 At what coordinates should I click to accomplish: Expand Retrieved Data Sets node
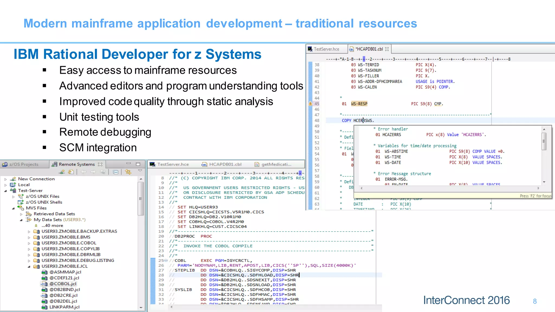[x=21, y=214]
